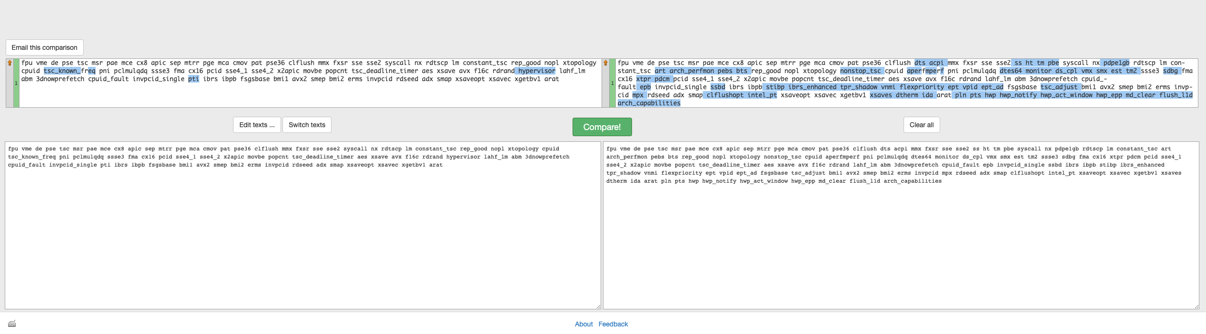The width and height of the screenshot is (1206, 334).
Task: Click the resize handle of the left text area
Action: (598, 306)
